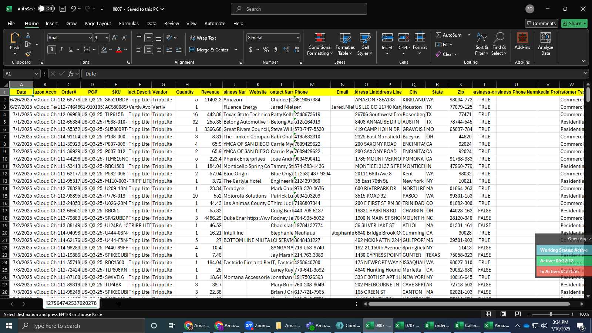Collapse the ribbon with chevron arrow
The width and height of the screenshot is (592, 333).
[583, 61]
